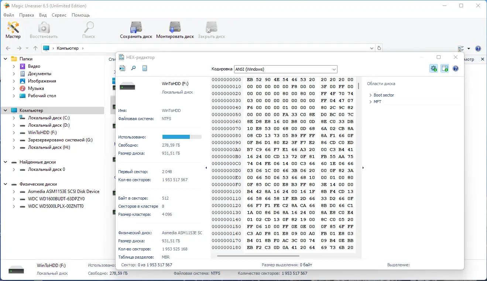Click the search magnifier in HEX editor

coord(134,68)
